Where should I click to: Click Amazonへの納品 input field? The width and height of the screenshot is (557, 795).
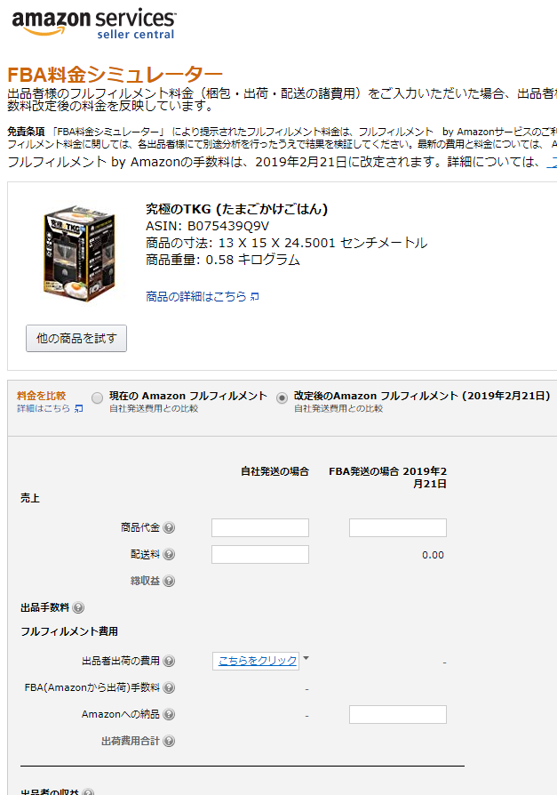coord(398,714)
